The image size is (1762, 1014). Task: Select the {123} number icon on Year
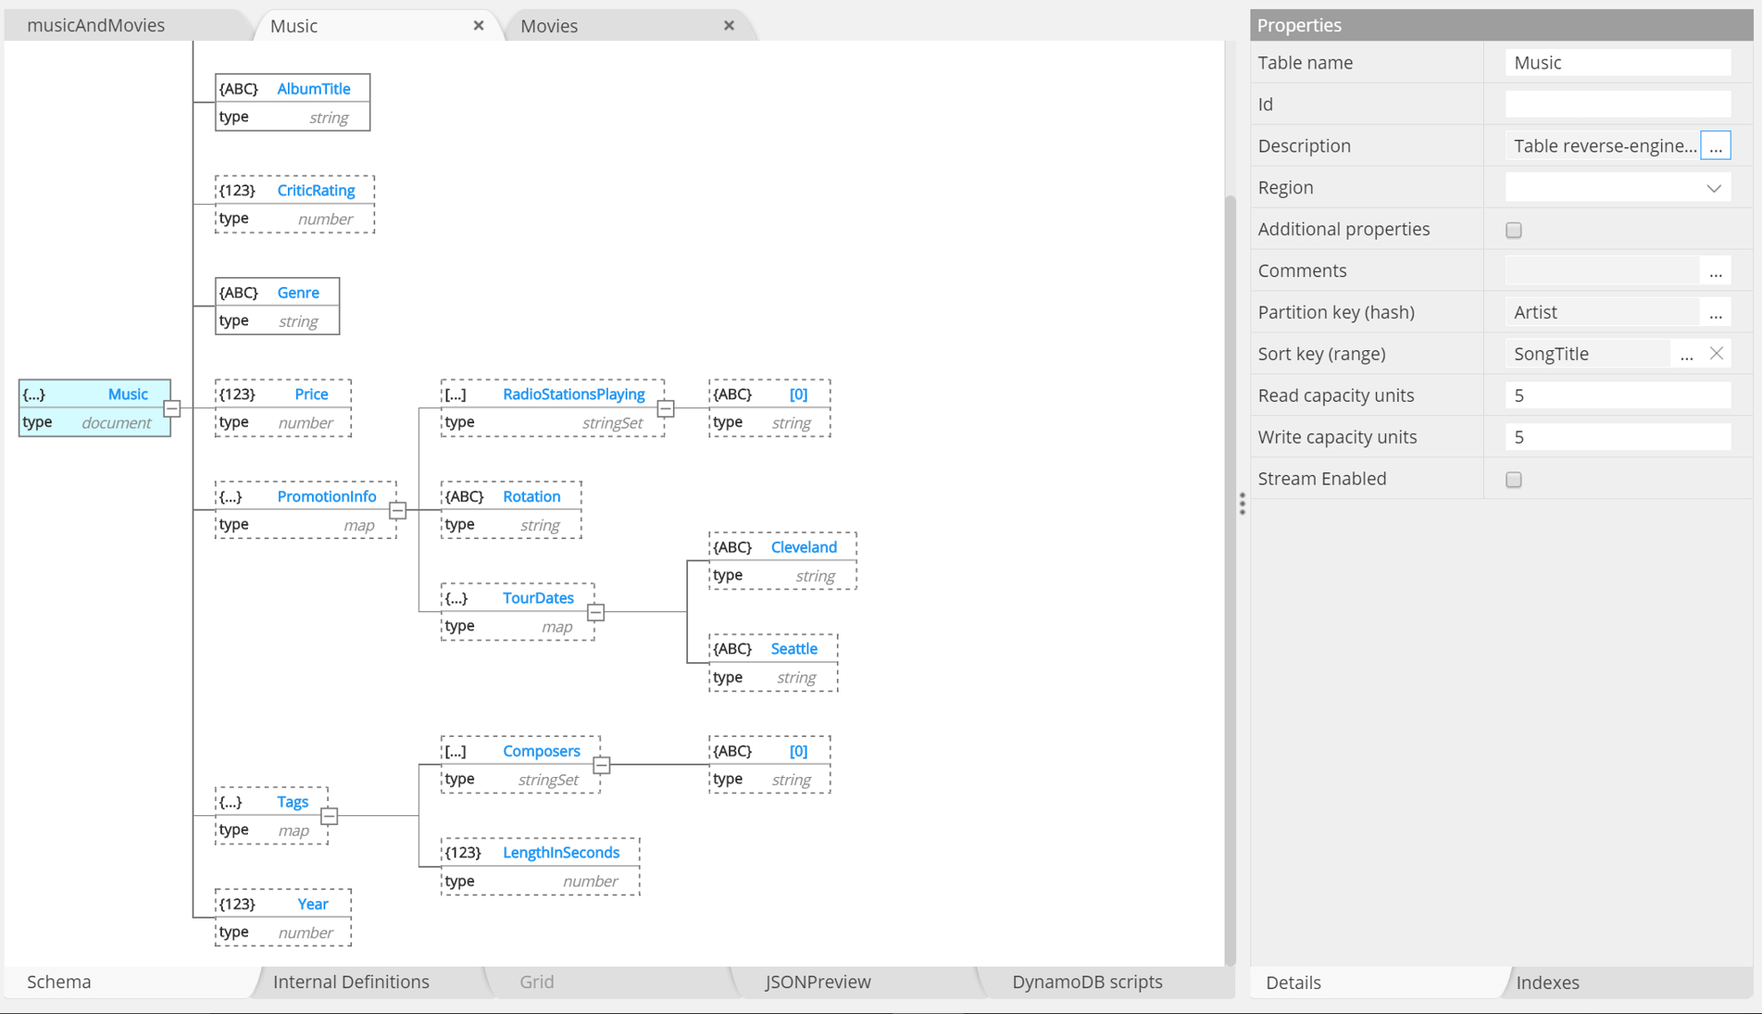click(x=237, y=904)
